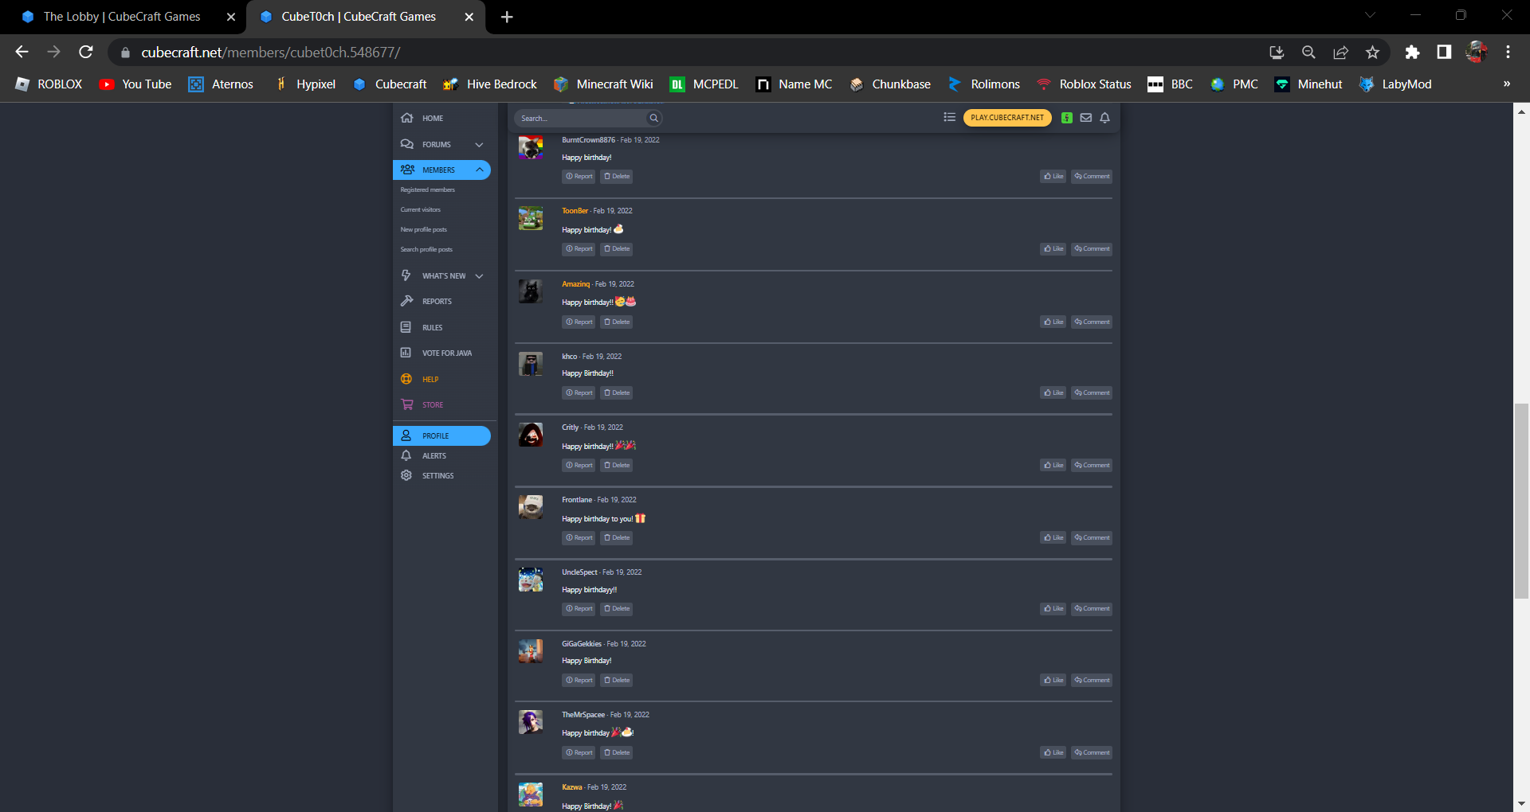This screenshot has height=812, width=1530.
Task: Open the alerts bell icon in header
Action: (1104, 118)
